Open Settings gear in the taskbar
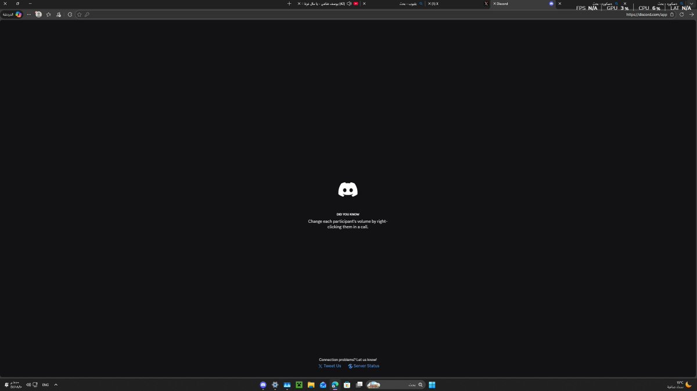This screenshot has width=697, height=391. [x=275, y=385]
